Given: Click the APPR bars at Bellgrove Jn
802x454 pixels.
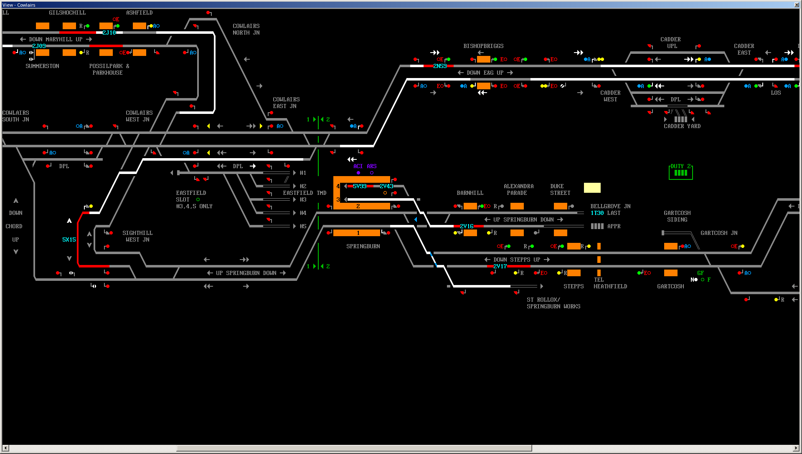Looking at the screenshot, I should (x=597, y=226).
